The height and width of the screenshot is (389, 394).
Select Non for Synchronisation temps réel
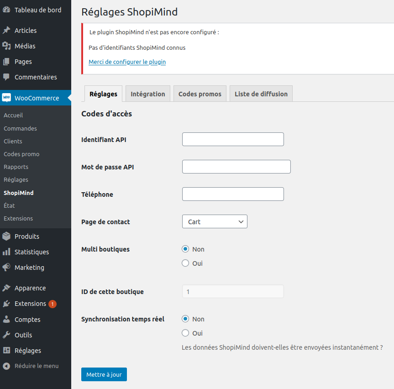185,319
